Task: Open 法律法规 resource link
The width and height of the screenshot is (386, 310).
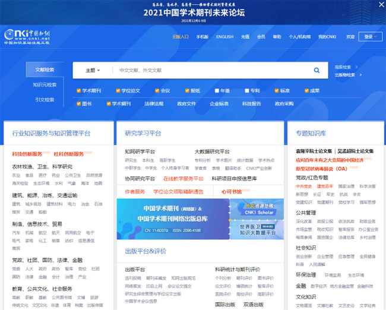Action: tap(154, 104)
